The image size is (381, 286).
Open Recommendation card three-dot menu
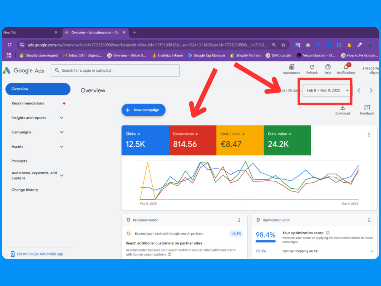239,220
